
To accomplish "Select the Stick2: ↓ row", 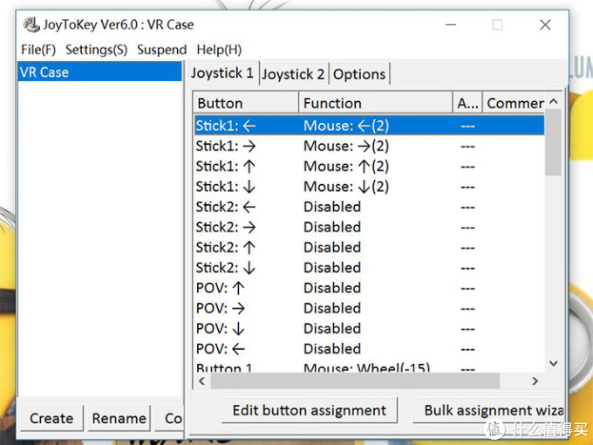I will pyautogui.click(x=369, y=268).
